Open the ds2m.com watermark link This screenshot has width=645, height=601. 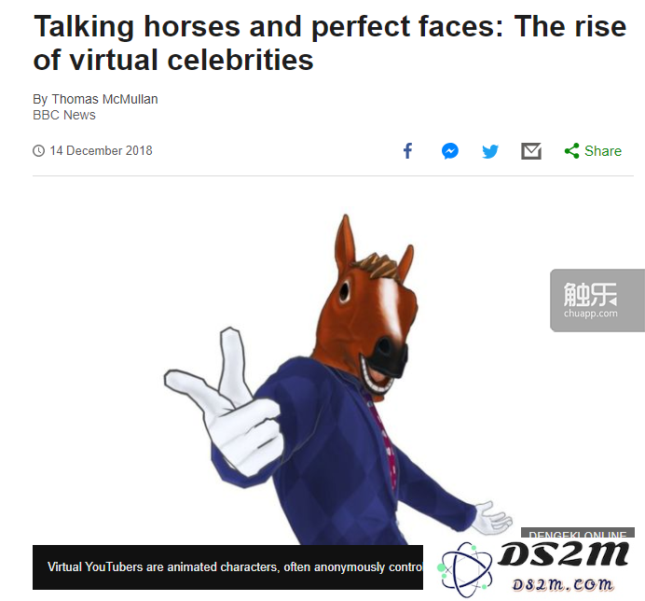563,584
